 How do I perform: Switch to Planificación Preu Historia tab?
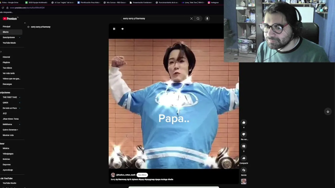click(89, 2)
